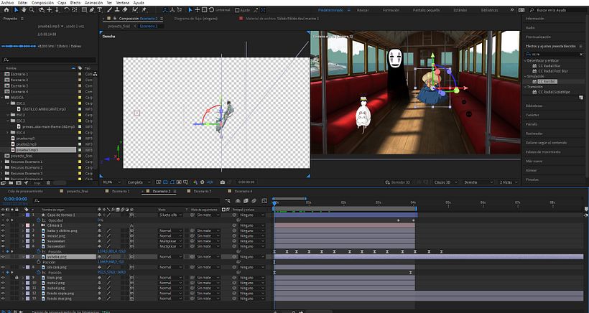This screenshot has height=313, width=589.
Task: Select the Zoom magnifier tool
Action: pos(32,10)
